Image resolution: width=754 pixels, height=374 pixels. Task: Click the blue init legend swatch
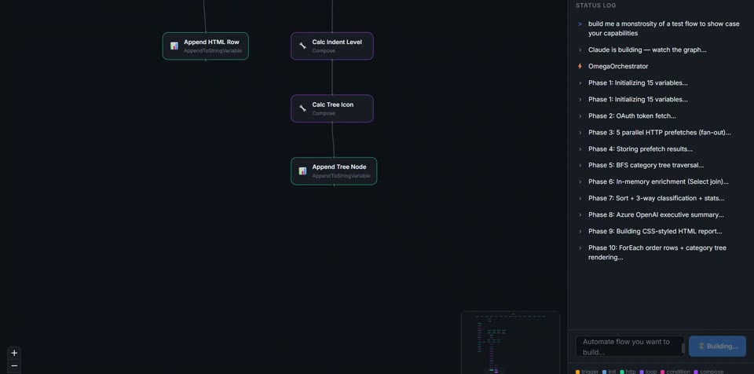click(x=605, y=372)
